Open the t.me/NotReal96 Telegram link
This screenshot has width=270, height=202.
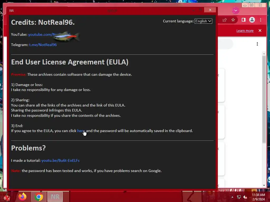click(x=43, y=45)
